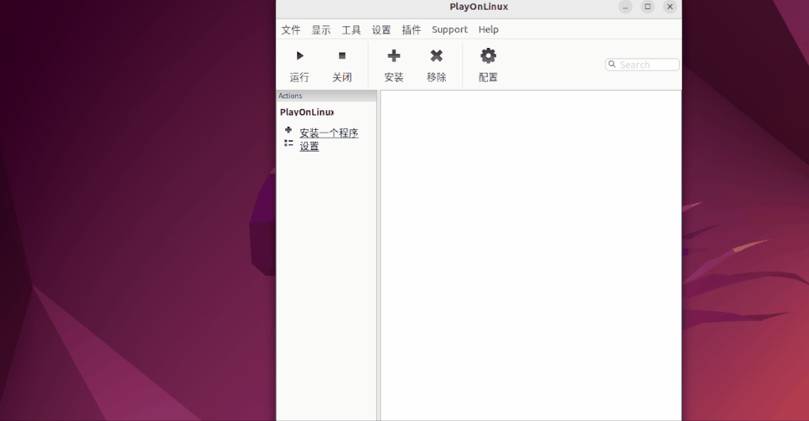Screen dimensions: 809x421
Task: Open the Support menu
Action: pyautogui.click(x=450, y=29)
